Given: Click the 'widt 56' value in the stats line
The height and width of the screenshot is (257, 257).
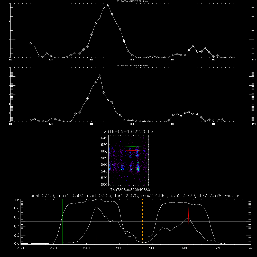Looking at the screenshot, I should click(233, 196).
